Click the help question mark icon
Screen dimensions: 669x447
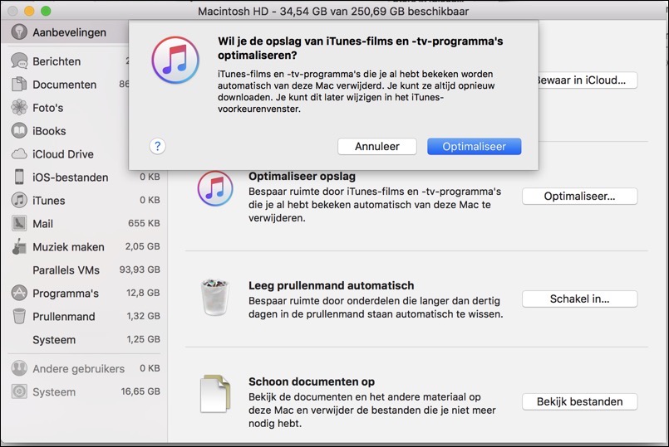(x=158, y=146)
